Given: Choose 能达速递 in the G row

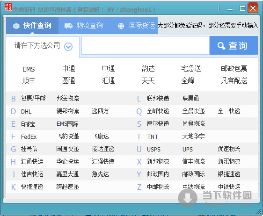Looking at the screenshot, I should (103, 149).
